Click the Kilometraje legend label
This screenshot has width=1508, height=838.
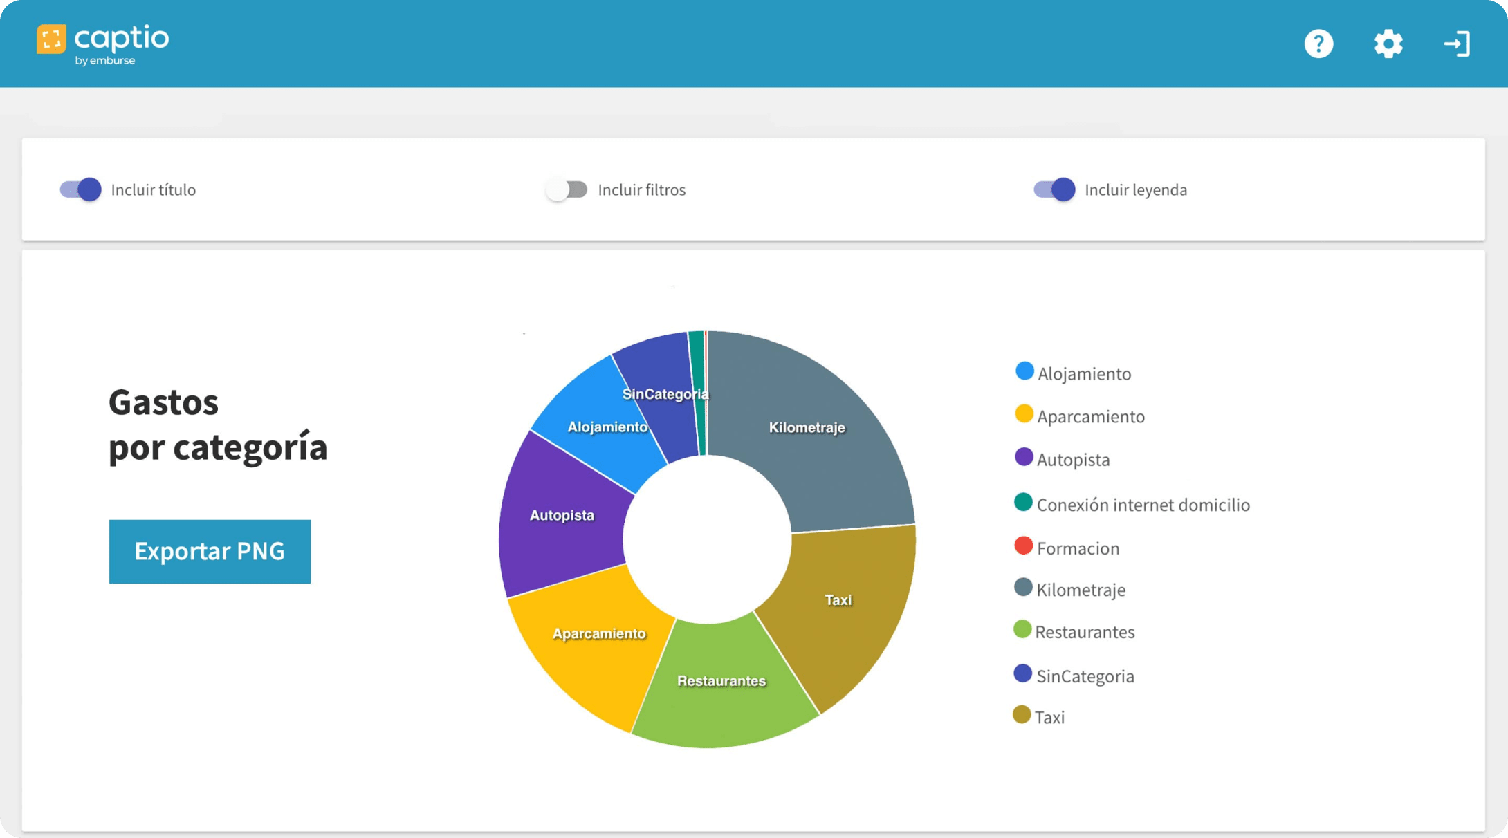pos(1081,590)
